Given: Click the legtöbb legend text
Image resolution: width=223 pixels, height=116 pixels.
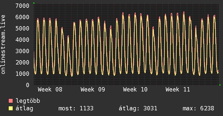Looking at the screenshot, I should (28, 101).
